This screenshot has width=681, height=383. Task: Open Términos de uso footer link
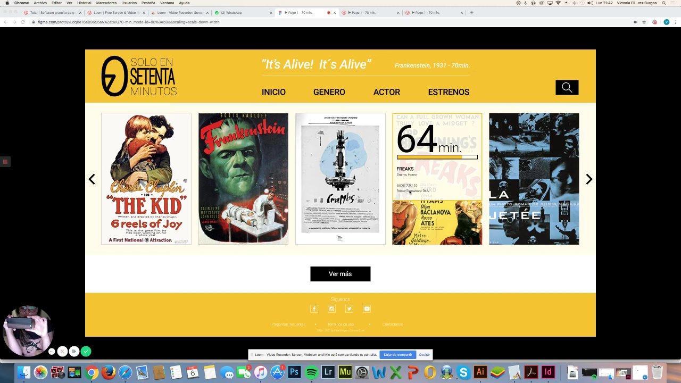[340, 324]
